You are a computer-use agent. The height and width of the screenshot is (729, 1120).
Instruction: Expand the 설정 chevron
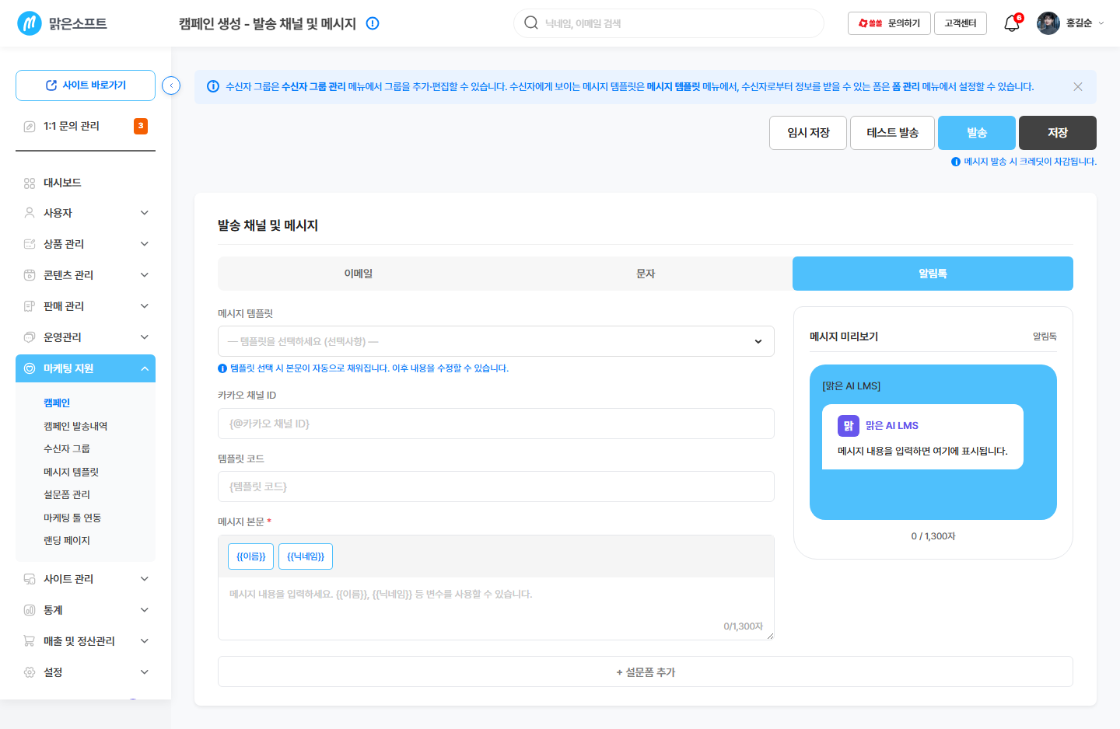(x=145, y=672)
